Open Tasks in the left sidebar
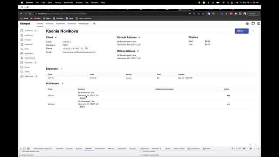The image size is (279, 157). [27, 72]
